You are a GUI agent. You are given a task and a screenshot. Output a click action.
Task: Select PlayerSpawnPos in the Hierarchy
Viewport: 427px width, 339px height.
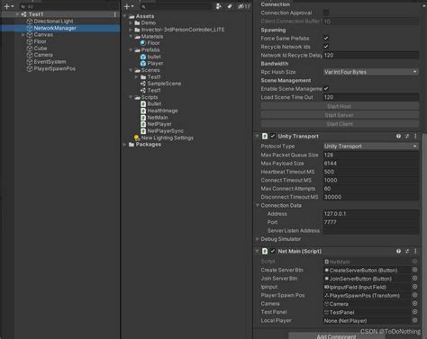point(55,68)
